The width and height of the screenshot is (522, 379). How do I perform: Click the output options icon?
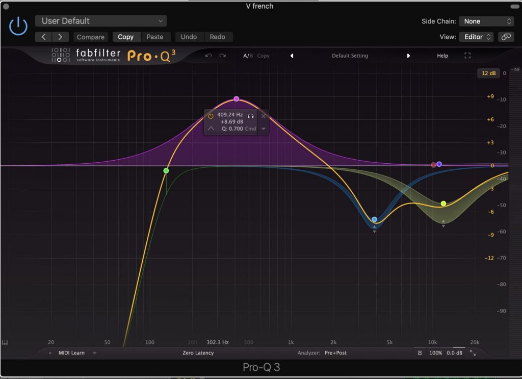(x=420, y=353)
